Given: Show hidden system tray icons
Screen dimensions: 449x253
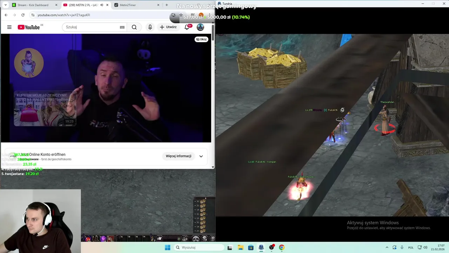Looking at the screenshot, I should (x=387, y=247).
